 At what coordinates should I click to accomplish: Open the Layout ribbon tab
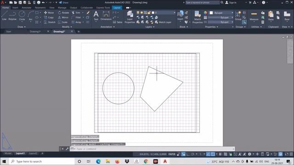[117, 8]
